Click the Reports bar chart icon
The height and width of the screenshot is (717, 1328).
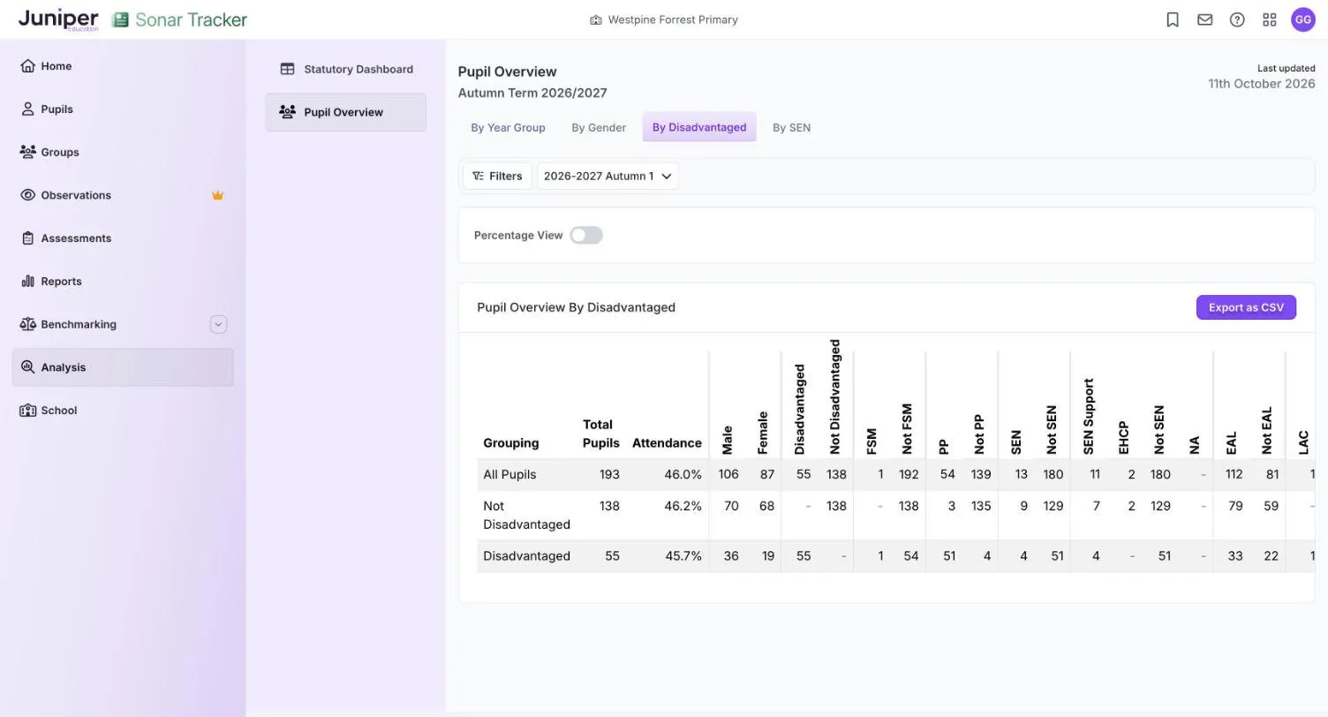pyautogui.click(x=27, y=282)
